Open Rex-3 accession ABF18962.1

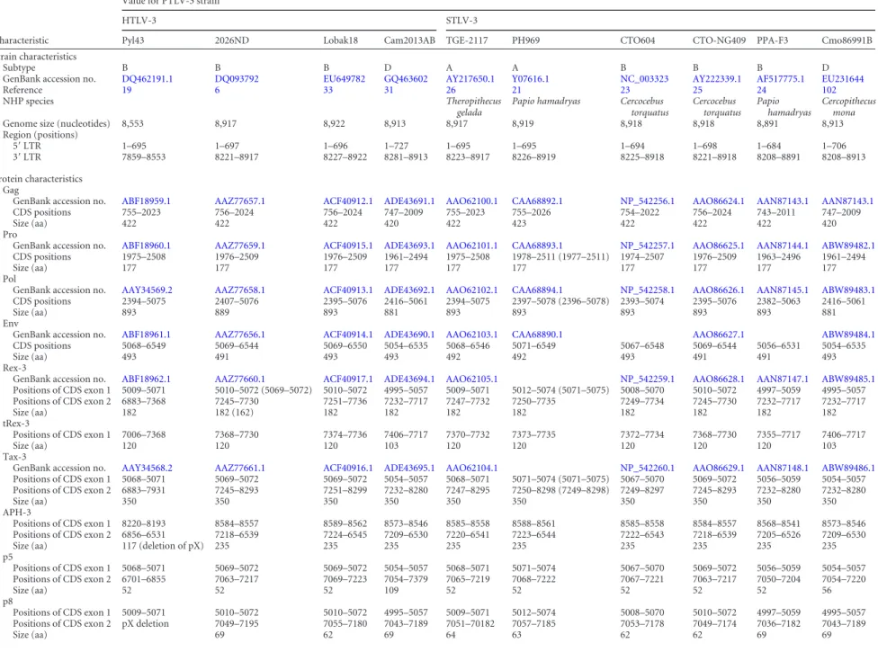pos(146,379)
